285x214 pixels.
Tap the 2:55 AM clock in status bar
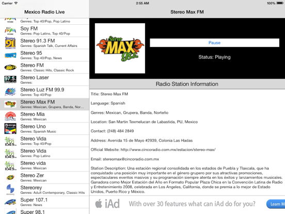142,3
